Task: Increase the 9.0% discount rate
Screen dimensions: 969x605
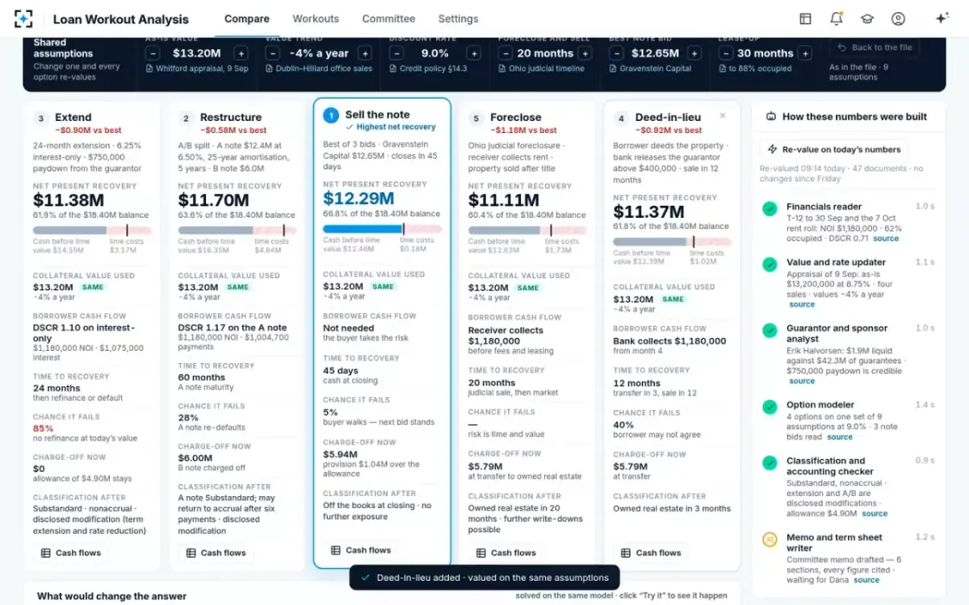Action: pos(474,53)
